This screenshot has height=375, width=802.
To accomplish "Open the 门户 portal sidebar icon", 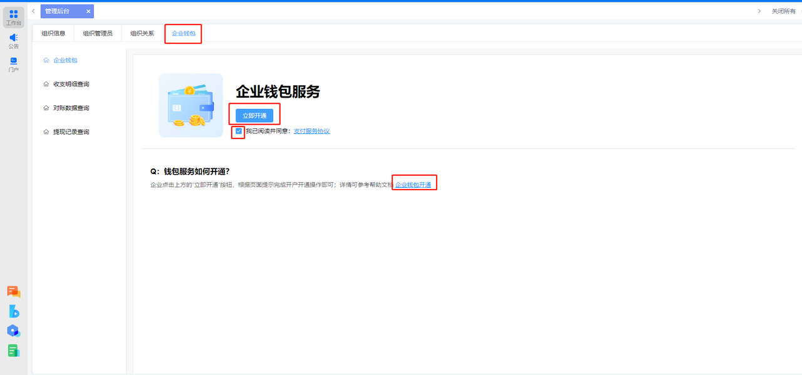I will (x=13, y=63).
